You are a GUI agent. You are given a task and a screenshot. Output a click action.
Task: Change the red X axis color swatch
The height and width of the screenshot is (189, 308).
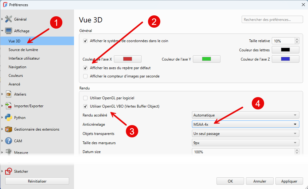pos(127,59)
